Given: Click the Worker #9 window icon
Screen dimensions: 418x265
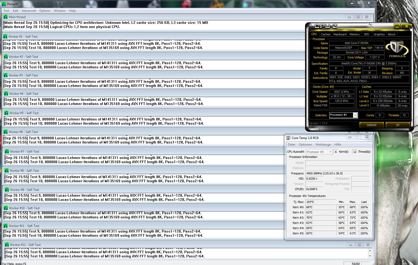Looking at the screenshot, I should (7, 190).
